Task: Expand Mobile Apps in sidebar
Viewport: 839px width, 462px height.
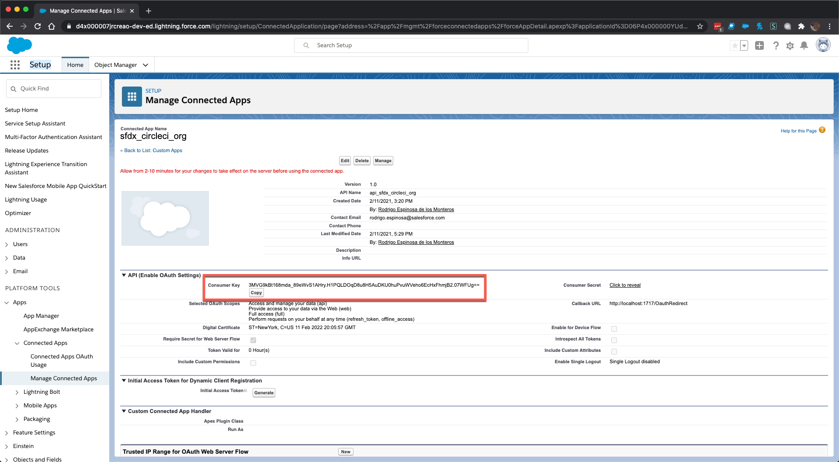Action: click(x=17, y=406)
